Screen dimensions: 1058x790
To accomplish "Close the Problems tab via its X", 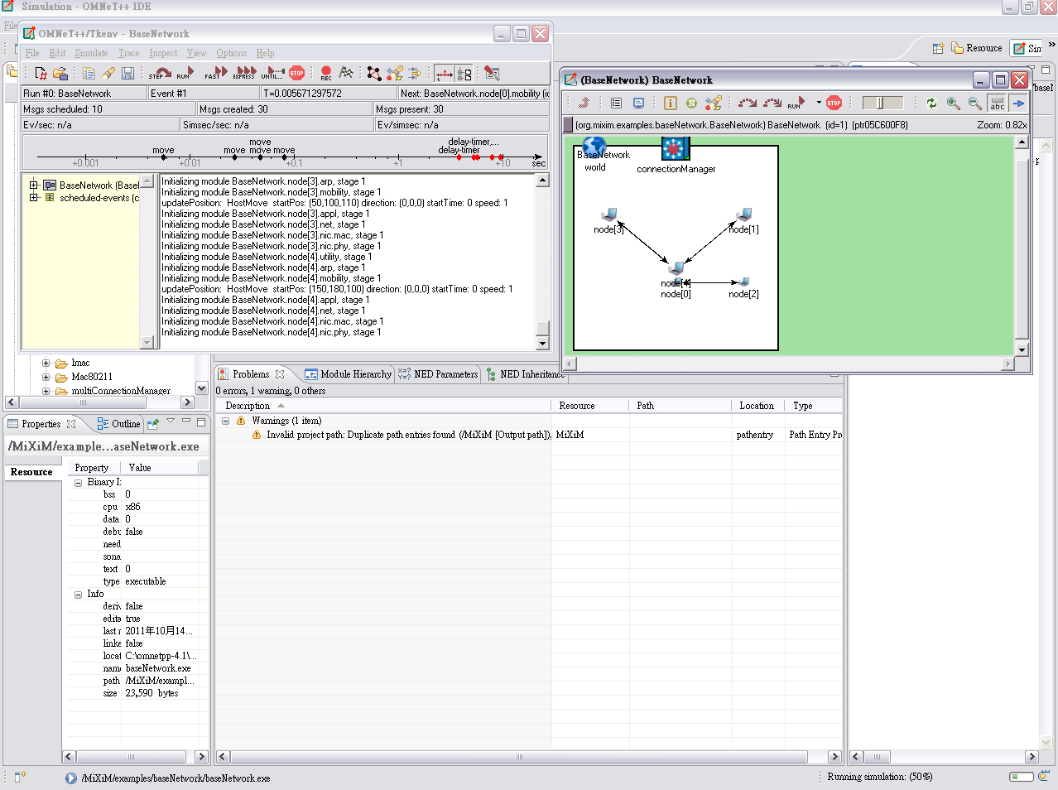I will pos(280,374).
